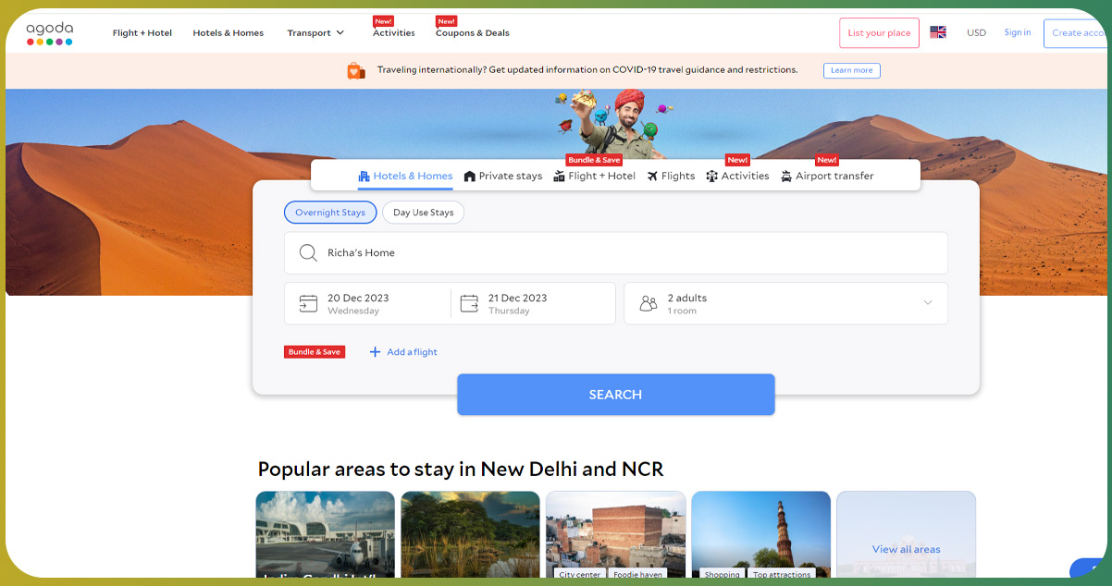Select the Hotels & Homes search tab
Screen dimensions: 1112x586
(406, 176)
